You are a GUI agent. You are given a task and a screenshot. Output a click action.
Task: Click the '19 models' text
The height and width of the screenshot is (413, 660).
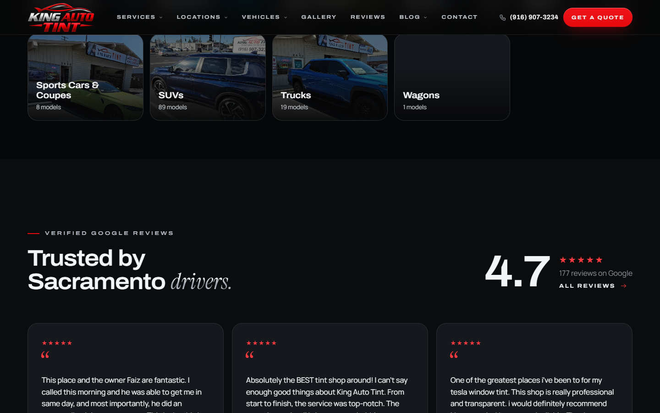[x=294, y=107]
